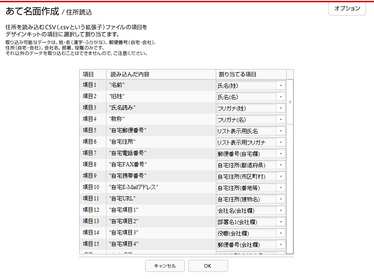Click the オプション button
Screen dimensions: 374x279
(347, 9)
